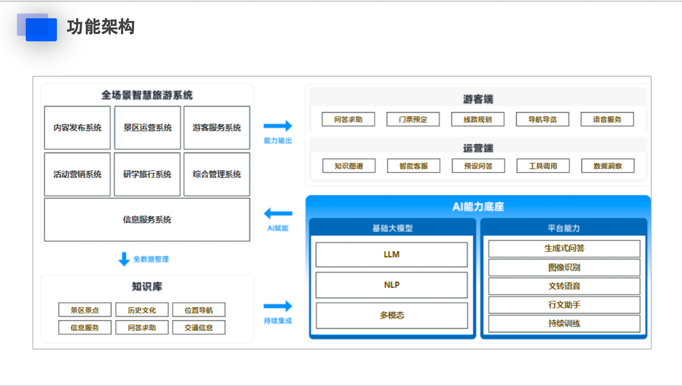Click the 游客端 heading
Viewport: 682px width, 386px height.
[478, 99]
